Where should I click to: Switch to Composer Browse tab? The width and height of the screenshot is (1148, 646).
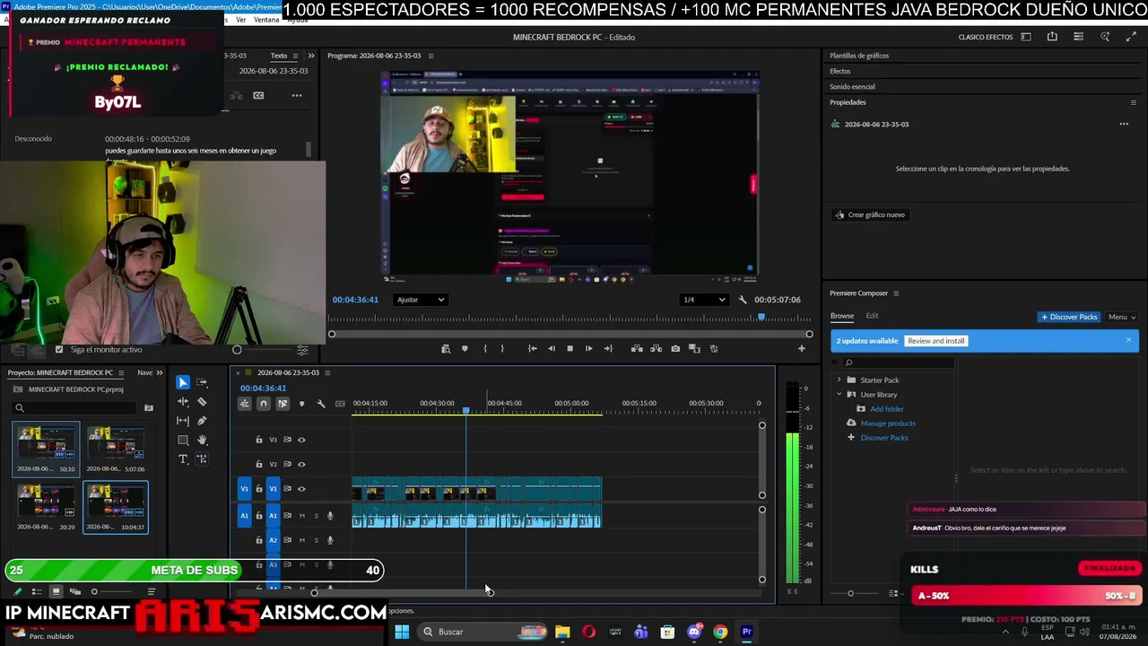click(842, 316)
